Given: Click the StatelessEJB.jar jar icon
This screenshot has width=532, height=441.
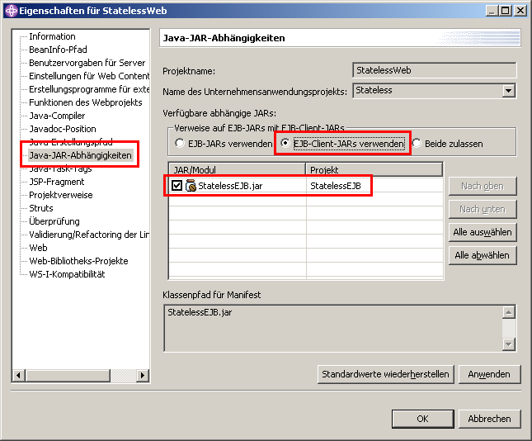Looking at the screenshot, I should point(191,186).
